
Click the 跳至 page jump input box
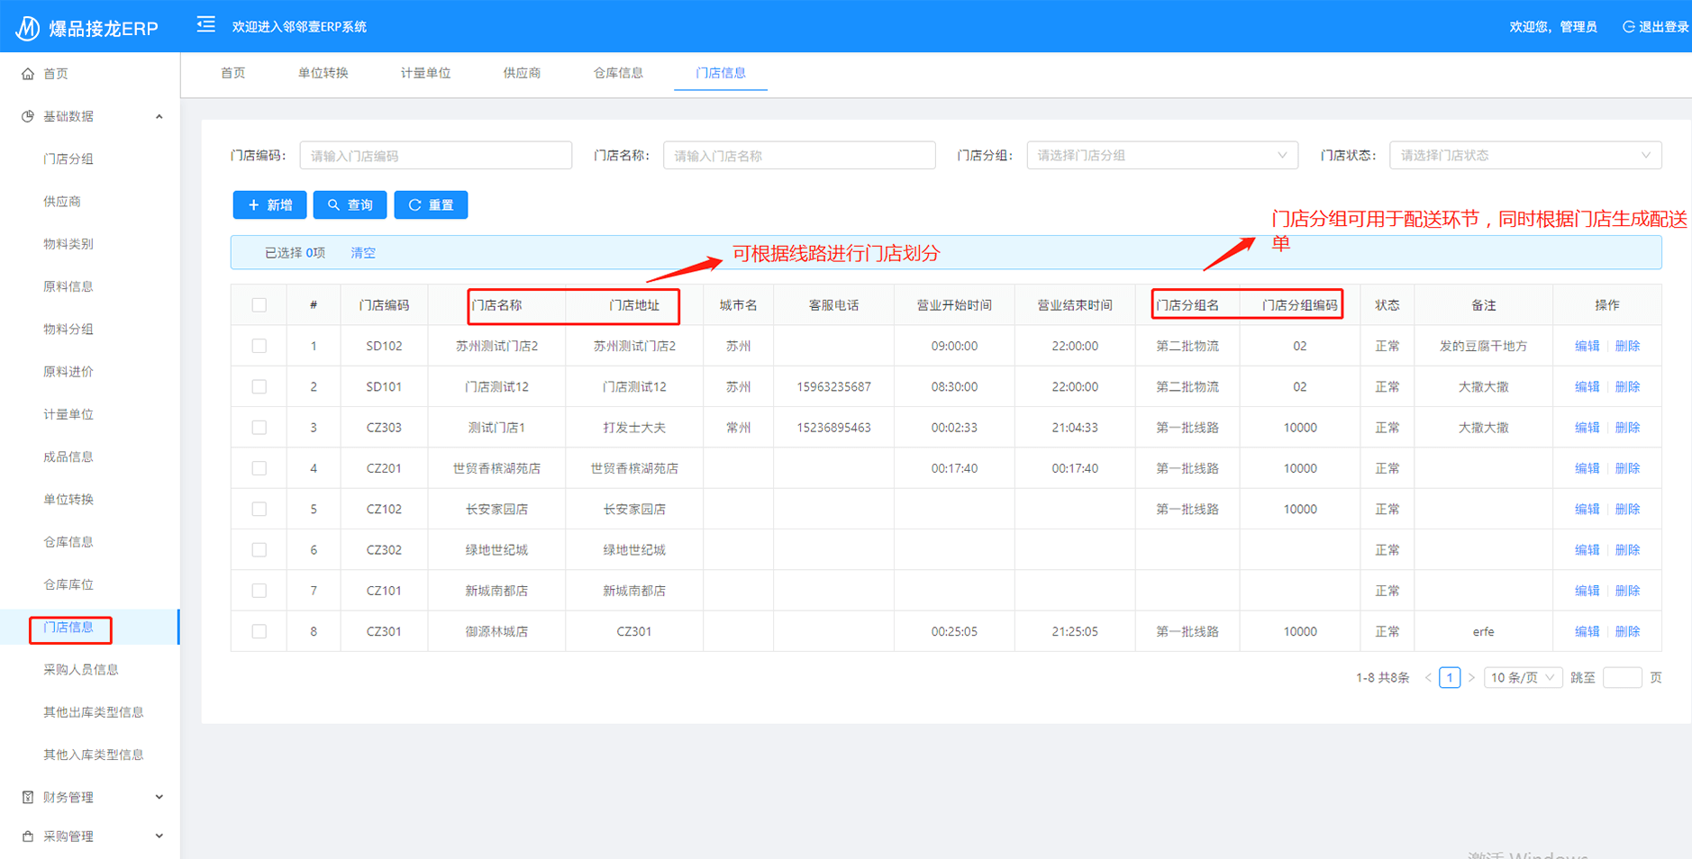click(1623, 677)
